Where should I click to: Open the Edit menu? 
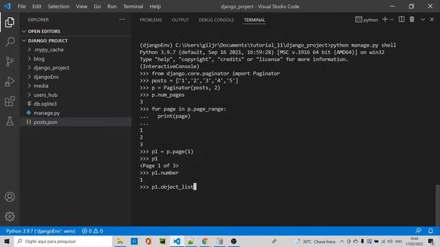click(36, 6)
